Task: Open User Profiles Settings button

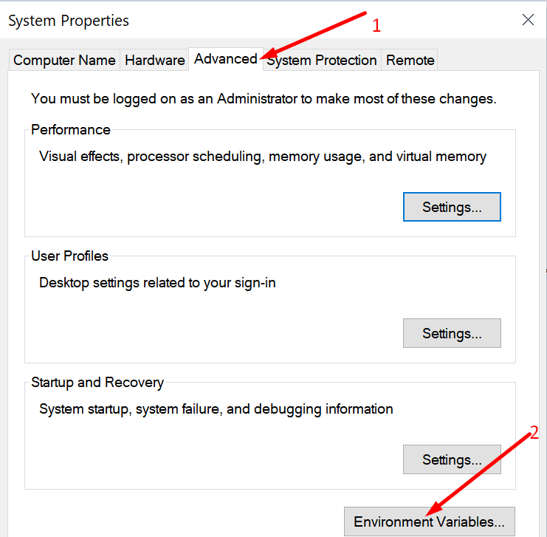Action: pos(452,333)
